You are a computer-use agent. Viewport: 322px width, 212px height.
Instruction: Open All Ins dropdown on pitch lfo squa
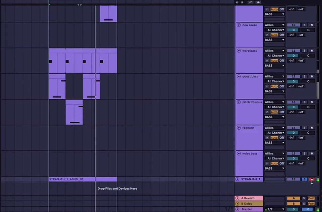(274, 102)
